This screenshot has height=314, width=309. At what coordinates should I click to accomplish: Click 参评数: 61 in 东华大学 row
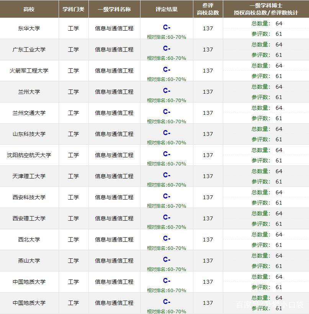[266, 34]
